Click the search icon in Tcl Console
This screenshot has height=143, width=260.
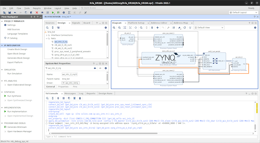coord(47,98)
